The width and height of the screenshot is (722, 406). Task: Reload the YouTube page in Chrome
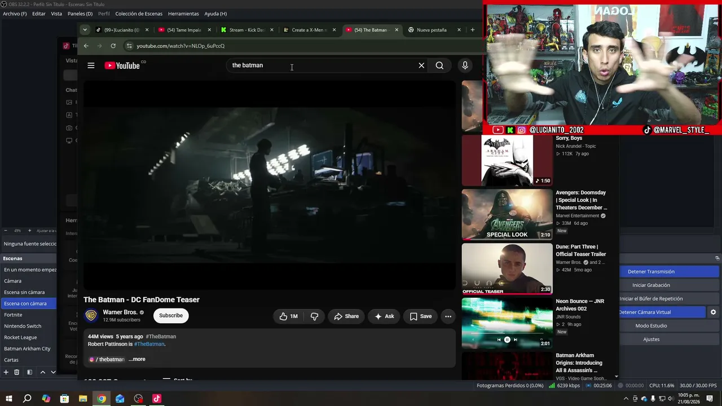113,46
